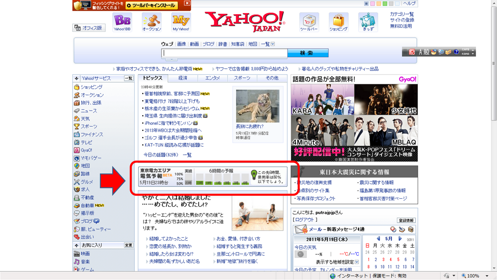This screenshot has width=497, height=280.
Task: Expand the search category 一覧 dropdown
Action: pyautogui.click(x=273, y=44)
